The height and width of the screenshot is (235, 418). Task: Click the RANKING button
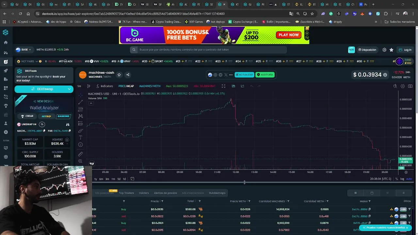(x=63, y=116)
